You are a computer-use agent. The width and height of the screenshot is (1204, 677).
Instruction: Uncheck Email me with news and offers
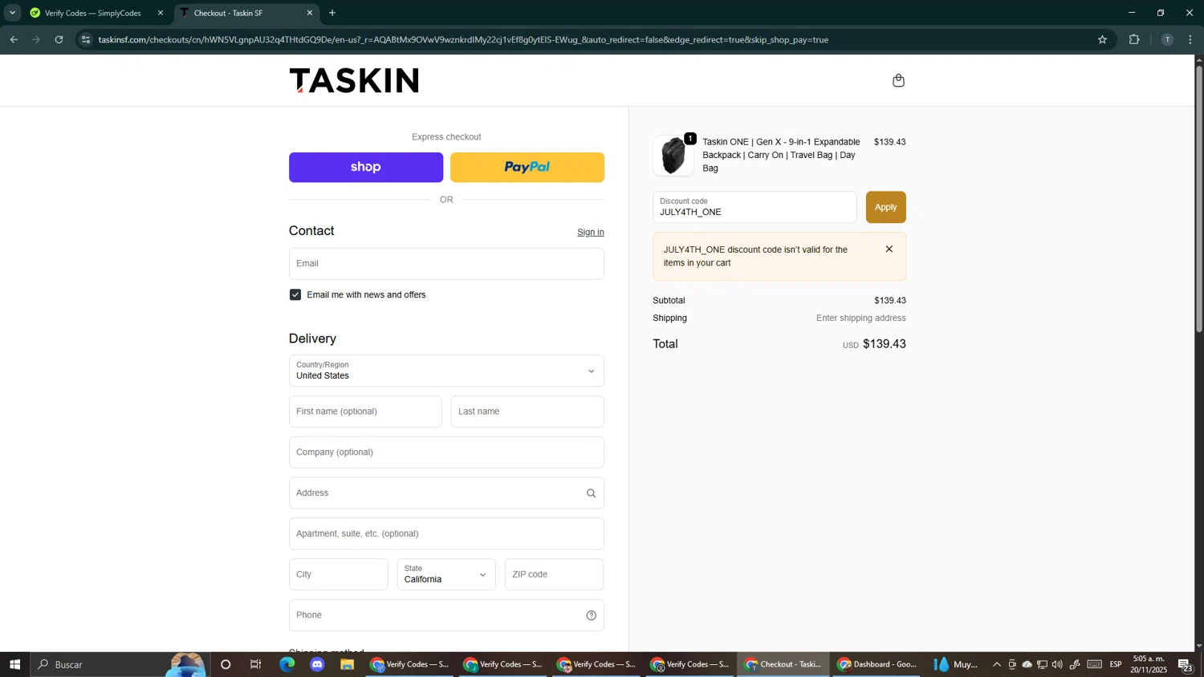[295, 295]
